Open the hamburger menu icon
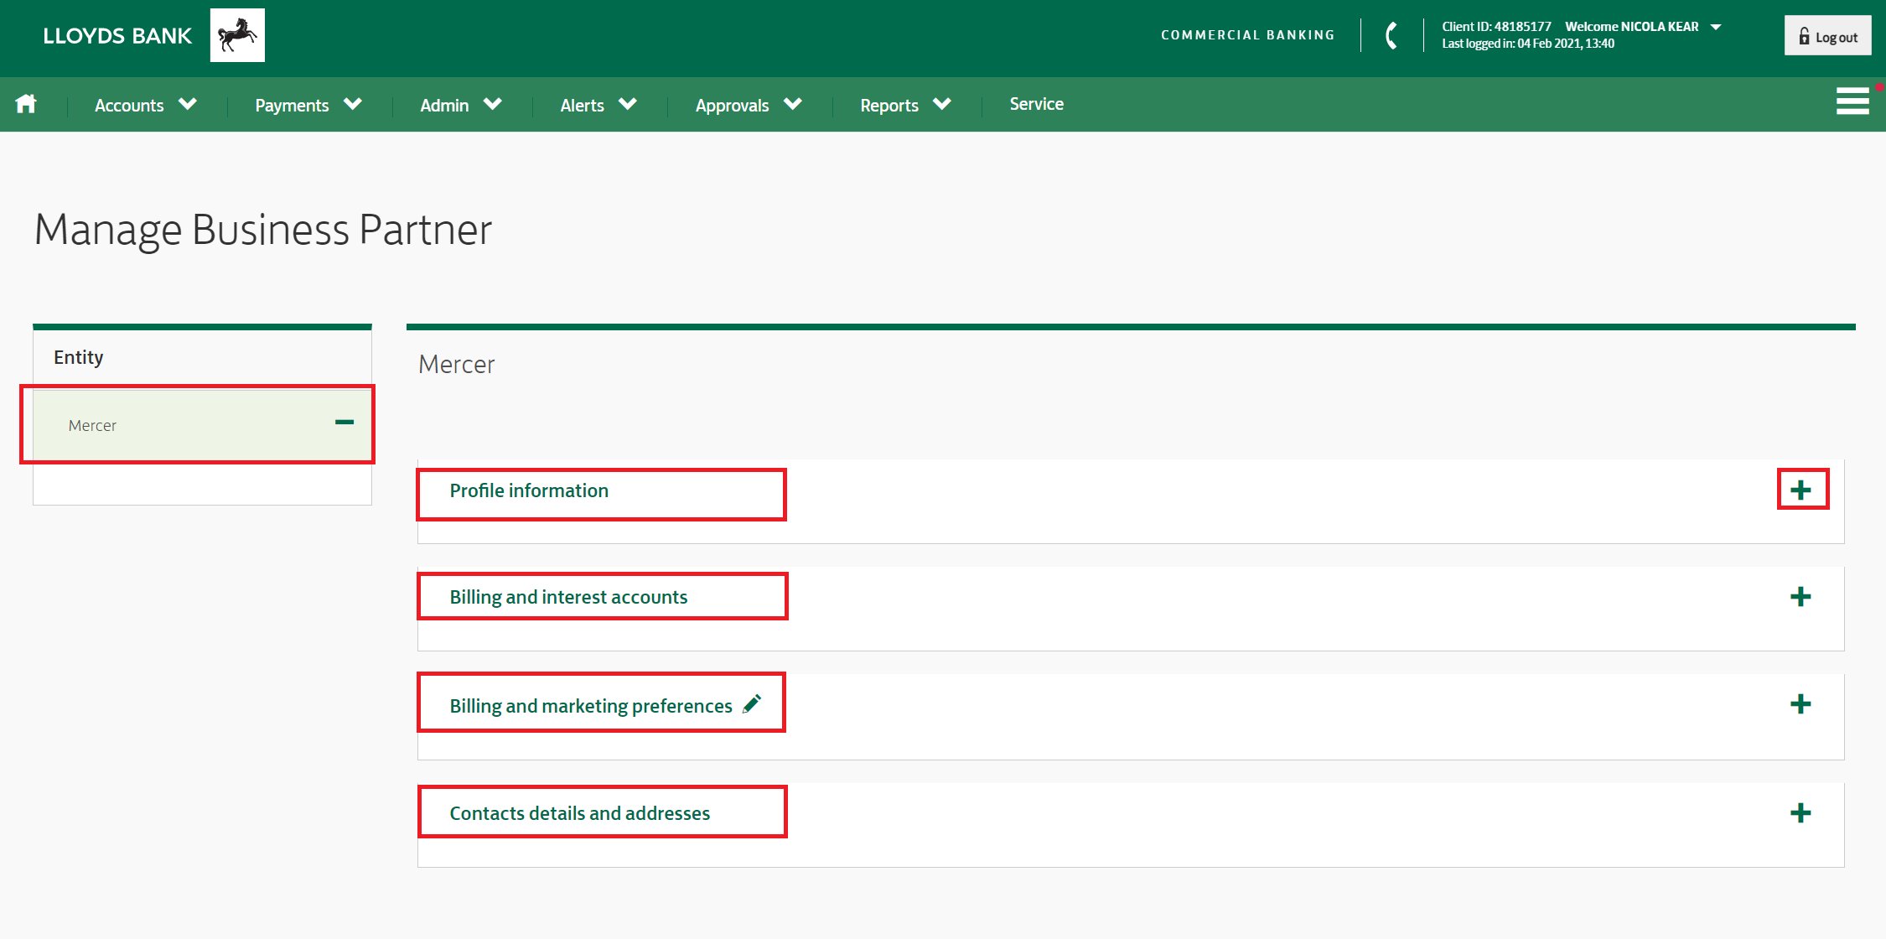 tap(1852, 101)
